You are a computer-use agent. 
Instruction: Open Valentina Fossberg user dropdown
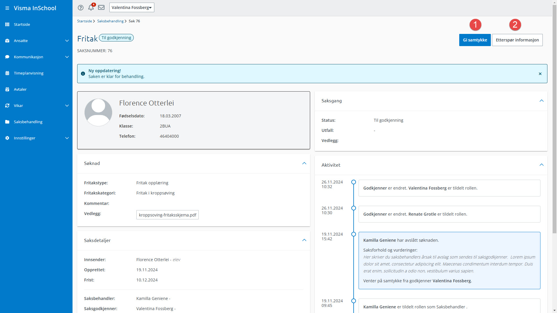(132, 8)
